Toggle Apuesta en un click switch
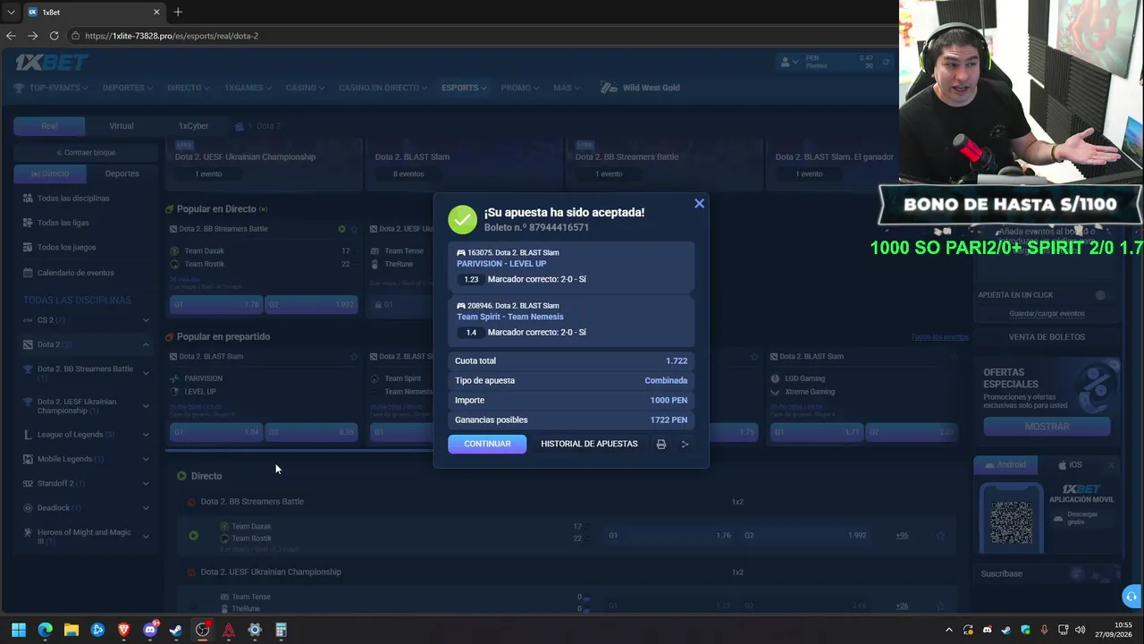 1100,295
